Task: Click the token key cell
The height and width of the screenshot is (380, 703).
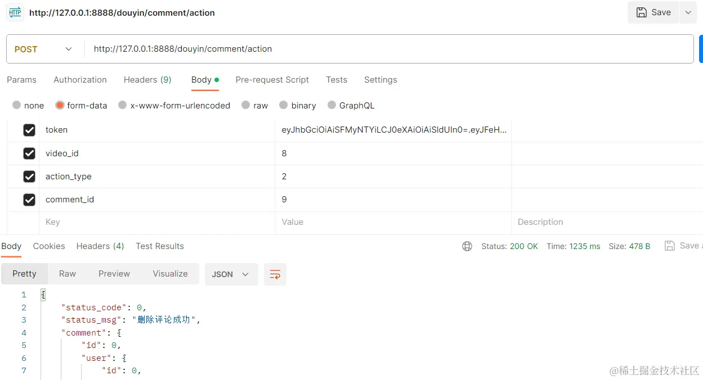Action: tap(157, 130)
